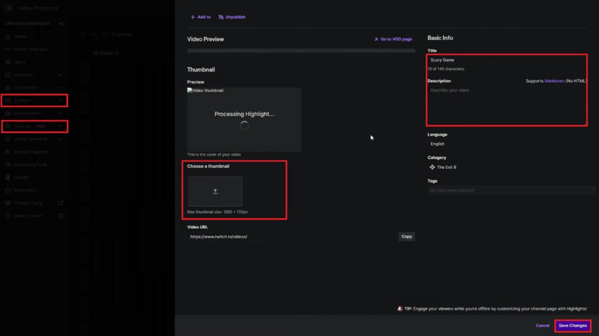Open Creator Camp external link icon
The width and height of the screenshot is (599, 336).
click(x=61, y=203)
